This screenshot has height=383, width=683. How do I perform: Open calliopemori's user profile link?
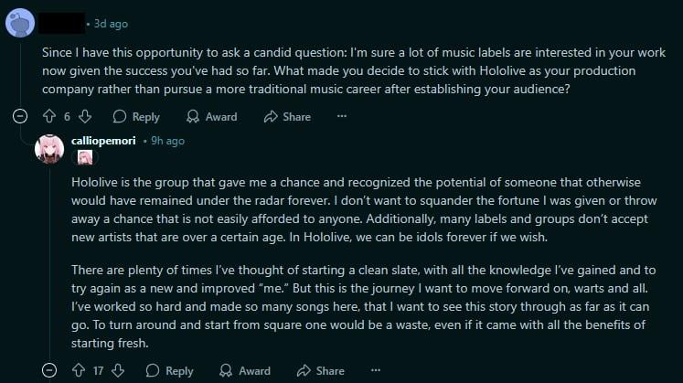click(x=103, y=141)
